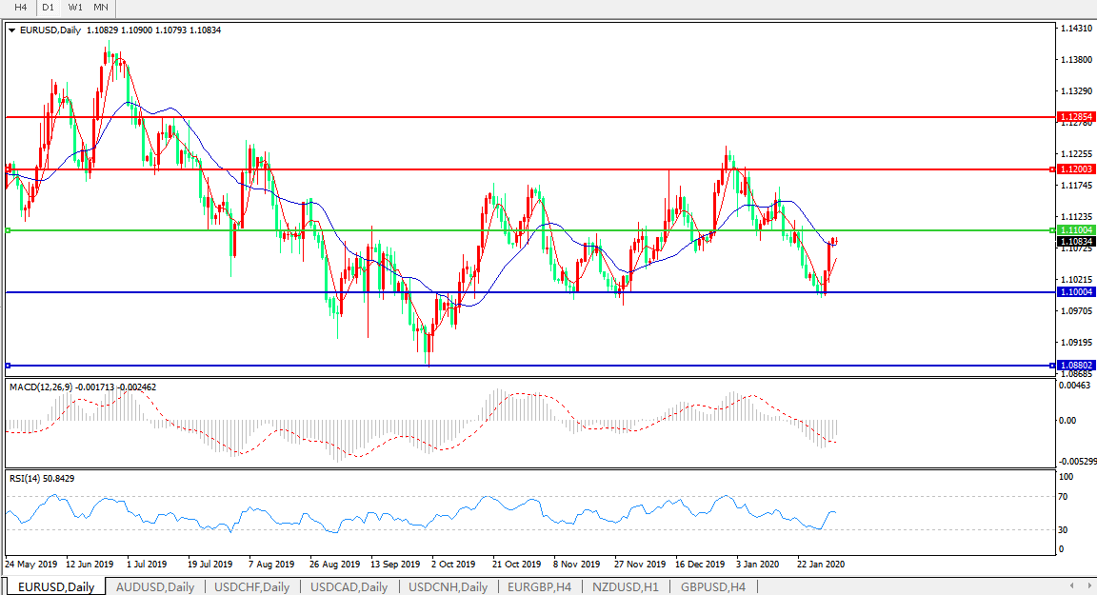Click the blue 1.10004 support label
The width and height of the screenshot is (1097, 595).
pos(1077,292)
